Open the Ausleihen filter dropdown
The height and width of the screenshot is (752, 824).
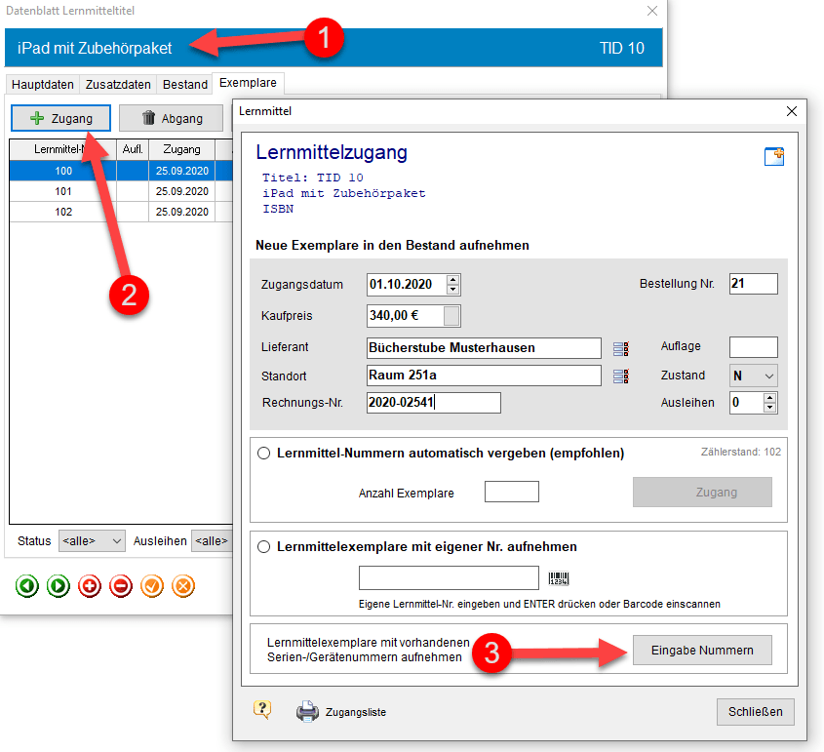(213, 540)
